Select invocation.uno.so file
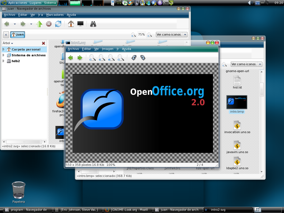This screenshot has height=213, width=284. 237,127
